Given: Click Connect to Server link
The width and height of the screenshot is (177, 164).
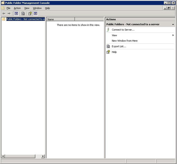Looking at the screenshot, I should tap(123, 30).
